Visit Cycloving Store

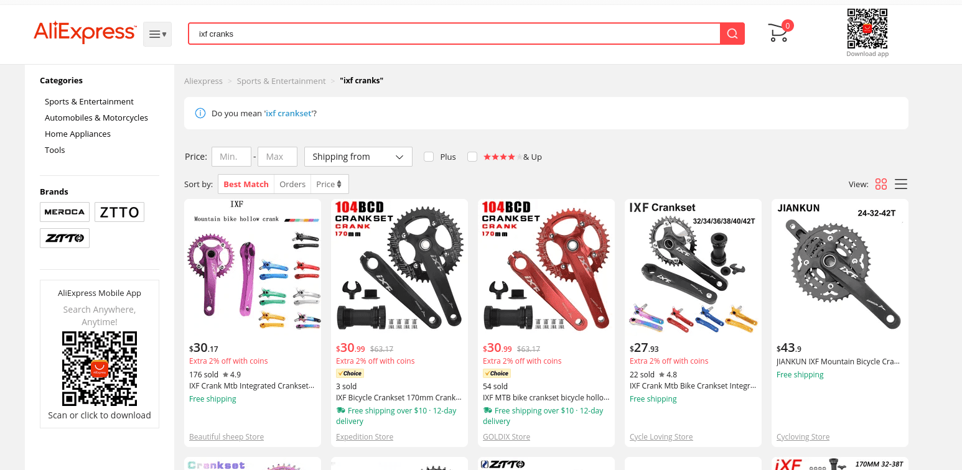pyautogui.click(x=803, y=436)
